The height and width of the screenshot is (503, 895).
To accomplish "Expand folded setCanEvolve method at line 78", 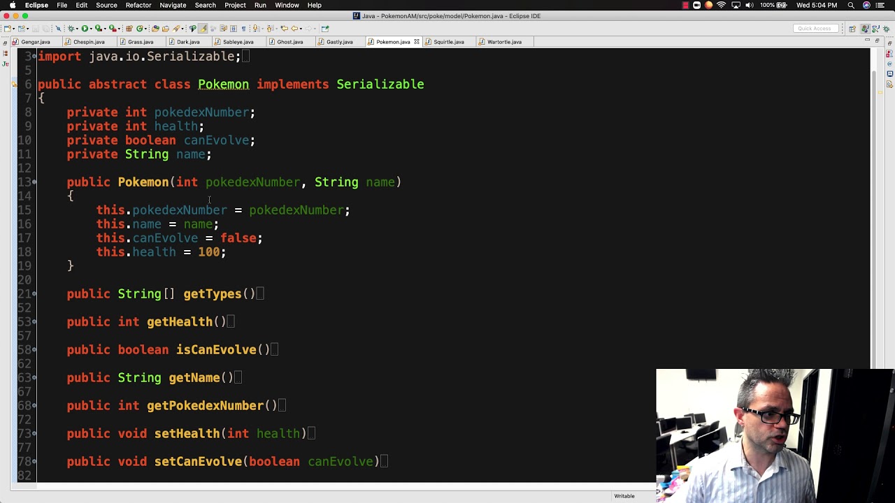I will 34,461.
